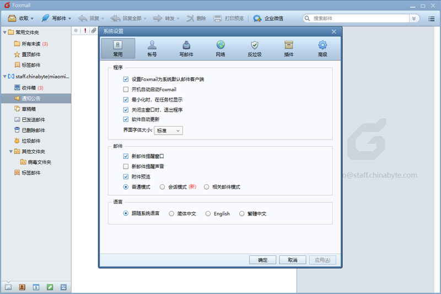This screenshot has height=294, width=441.
Task: Open the 反垃圾 (Anti-spam) shield icon
Action: pyautogui.click(x=254, y=46)
